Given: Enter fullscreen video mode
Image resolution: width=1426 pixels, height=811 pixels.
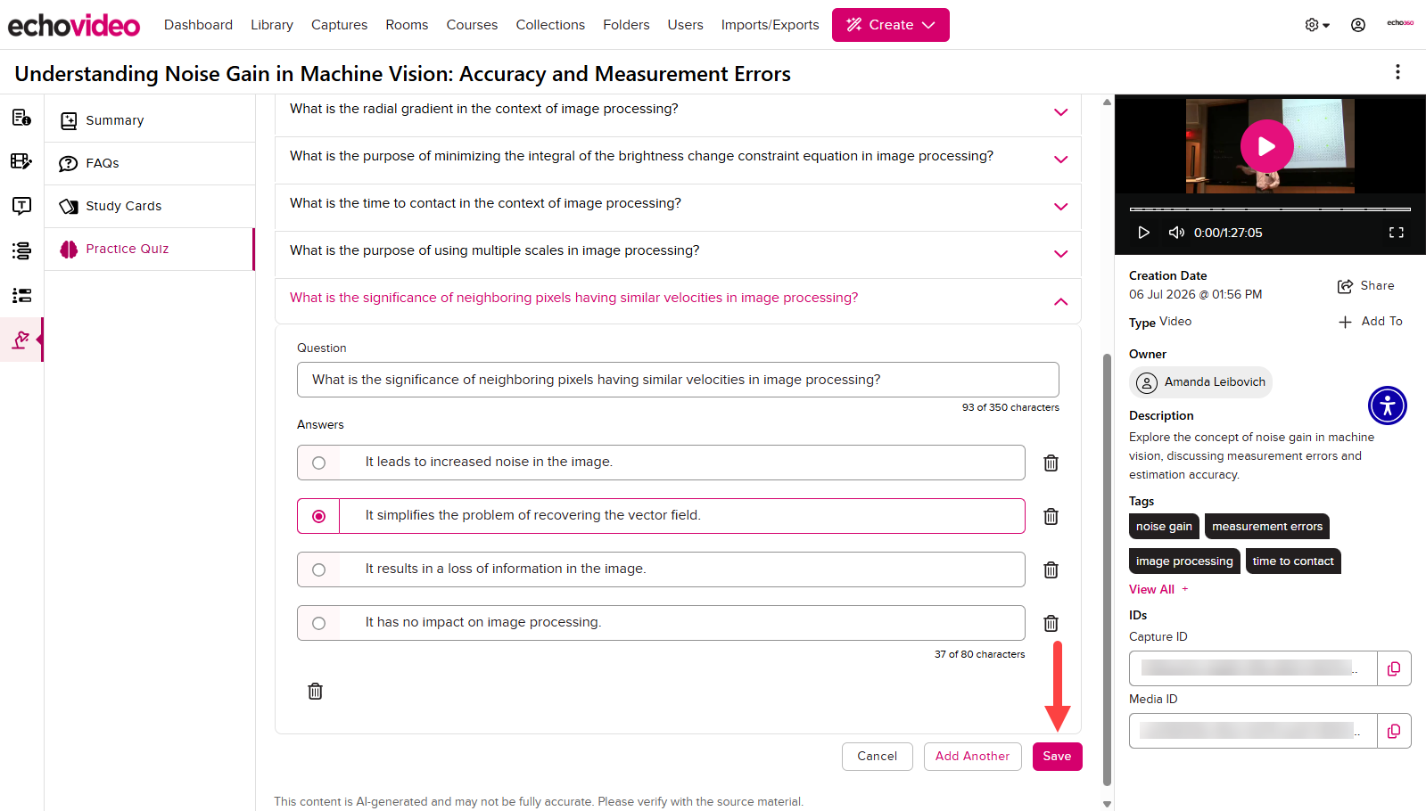Looking at the screenshot, I should (1397, 233).
